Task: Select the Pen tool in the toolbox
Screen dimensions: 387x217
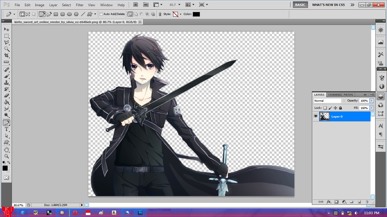Action: [x=7, y=123]
